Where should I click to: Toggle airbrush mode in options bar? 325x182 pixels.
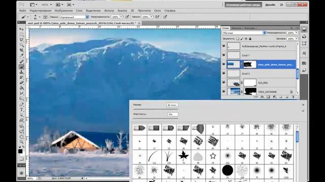point(157,17)
